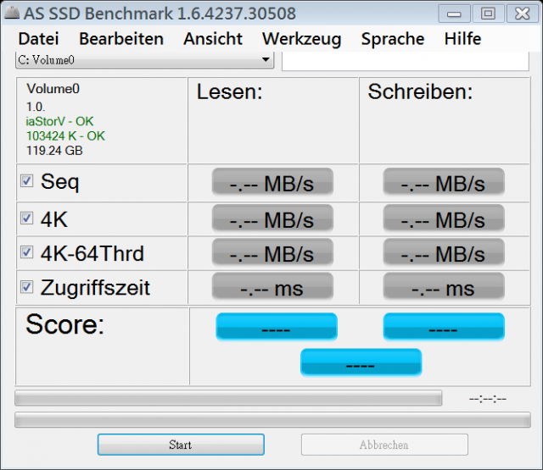Click the blue write score box
The width and height of the screenshot is (543, 470).
click(444, 327)
